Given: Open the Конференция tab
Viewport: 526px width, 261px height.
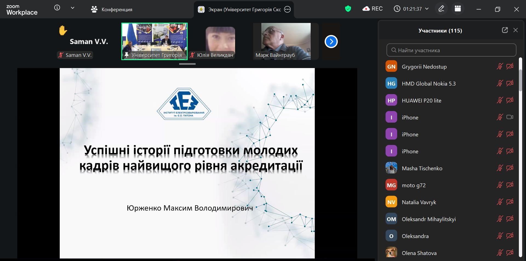Looking at the screenshot, I should pyautogui.click(x=112, y=10).
